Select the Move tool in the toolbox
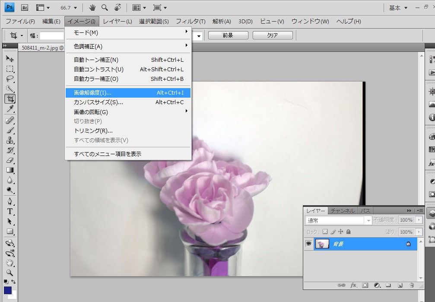 (x=10, y=59)
